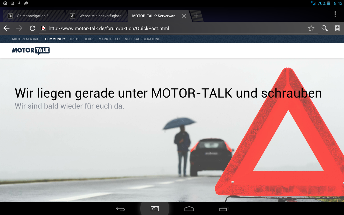
Task: Click the MOTOR-TALK logo
Action: point(31,51)
